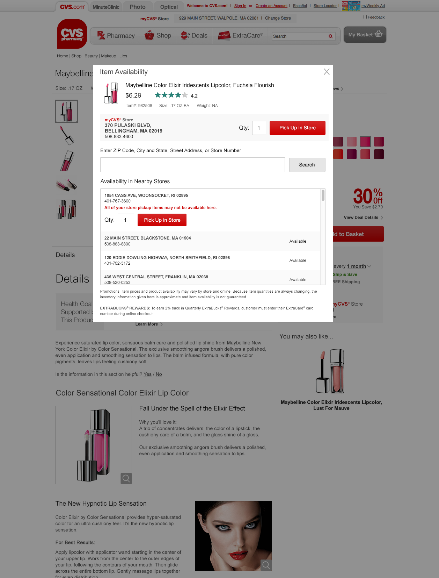
Task: Close the Item Availability dialog
Action: [x=327, y=72]
